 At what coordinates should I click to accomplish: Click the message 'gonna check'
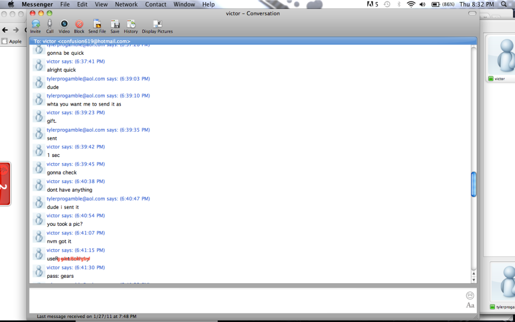(x=62, y=173)
